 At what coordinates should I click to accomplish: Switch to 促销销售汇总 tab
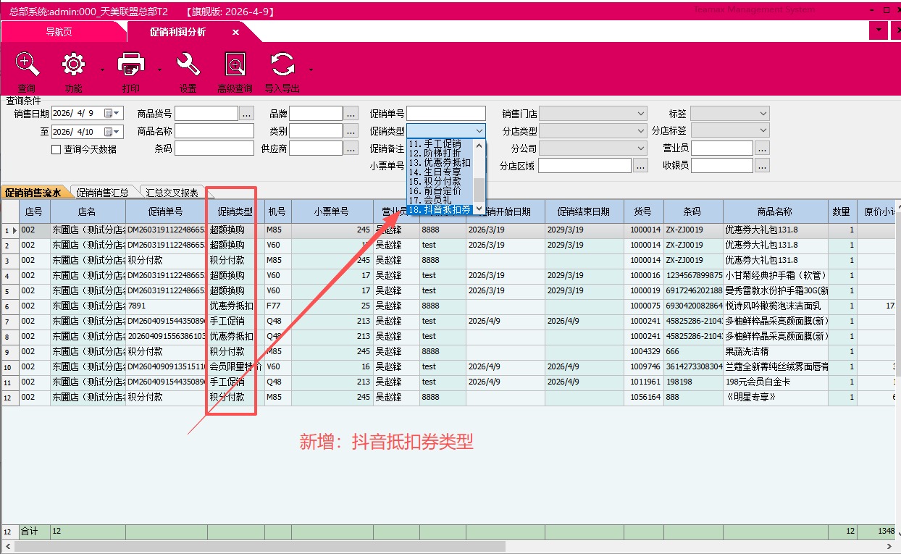(102, 193)
